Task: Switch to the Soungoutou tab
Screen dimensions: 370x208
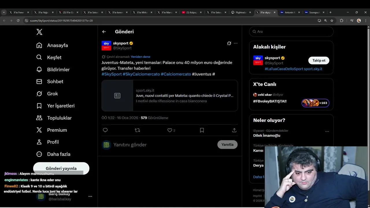Action: (x=315, y=12)
